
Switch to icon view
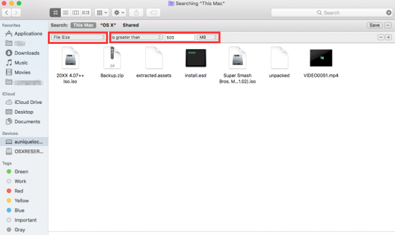(x=55, y=12)
